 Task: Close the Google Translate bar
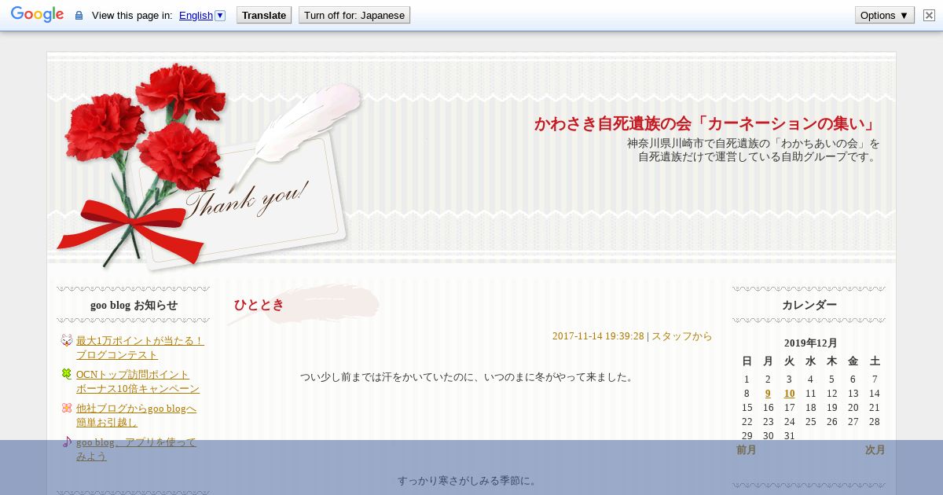(x=929, y=15)
